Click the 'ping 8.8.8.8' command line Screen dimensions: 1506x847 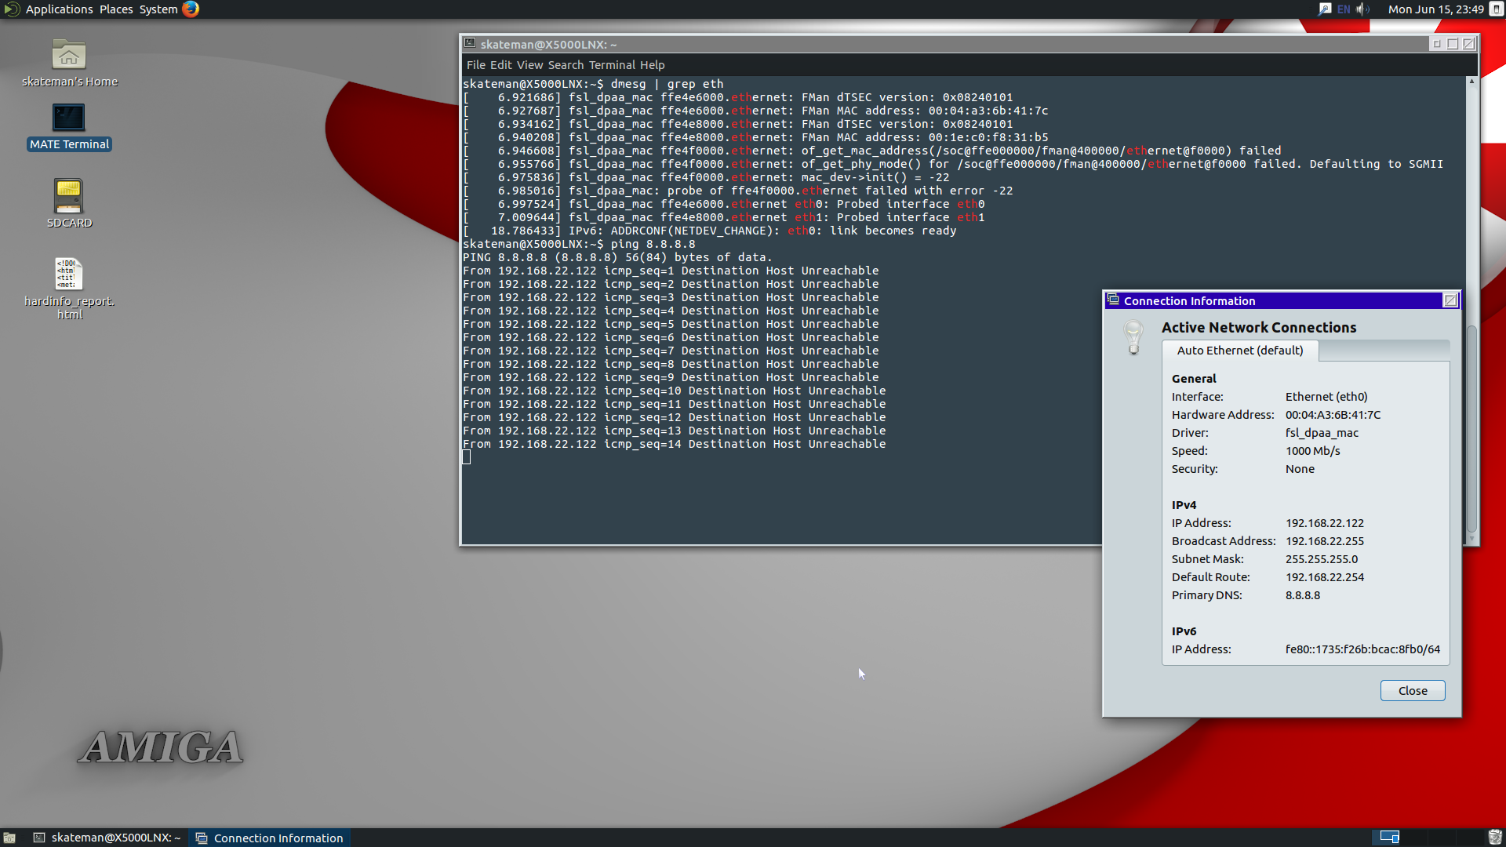579,244
